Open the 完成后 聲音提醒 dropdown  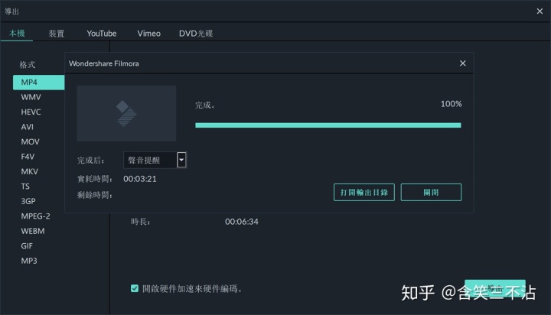[155, 160]
